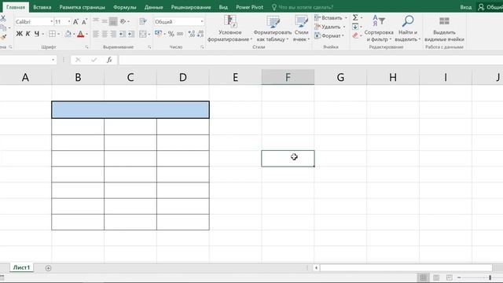
Task: Switch to the Вставка tab
Action: tap(42, 7)
